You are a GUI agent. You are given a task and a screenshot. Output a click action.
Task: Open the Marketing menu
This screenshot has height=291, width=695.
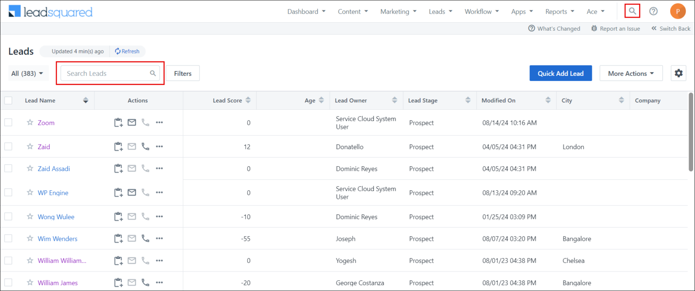[398, 12]
